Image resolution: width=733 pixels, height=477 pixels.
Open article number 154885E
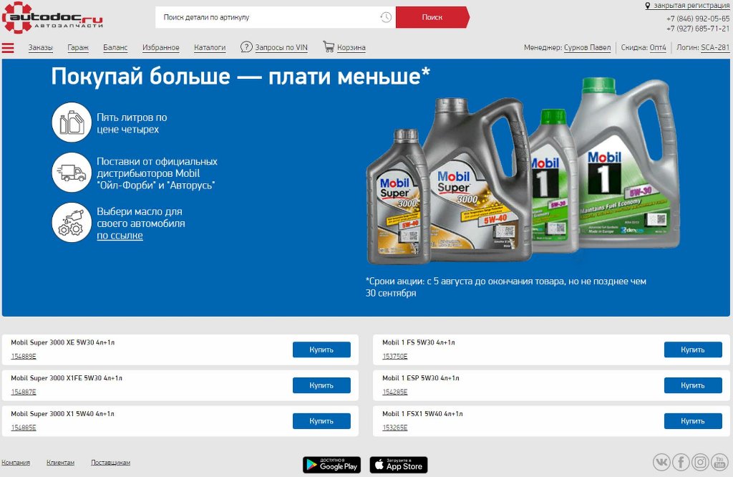point(24,428)
